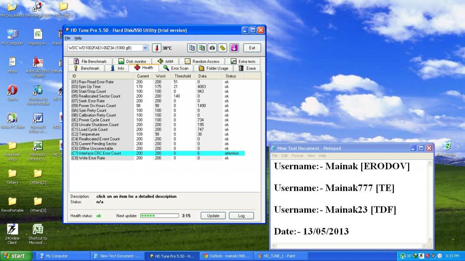Screen dimensions: 465x261
Task: Select the Nokia PC Suite desktop icon
Action: (12, 121)
